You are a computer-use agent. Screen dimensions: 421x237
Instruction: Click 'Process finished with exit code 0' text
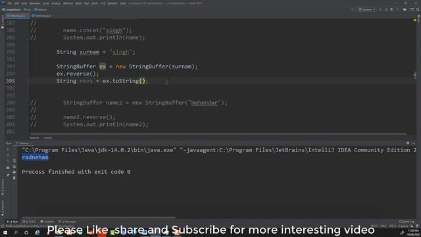click(76, 172)
